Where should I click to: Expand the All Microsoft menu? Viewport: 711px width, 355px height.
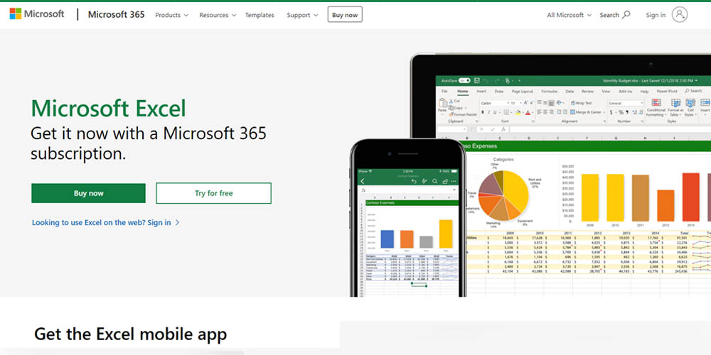(569, 15)
